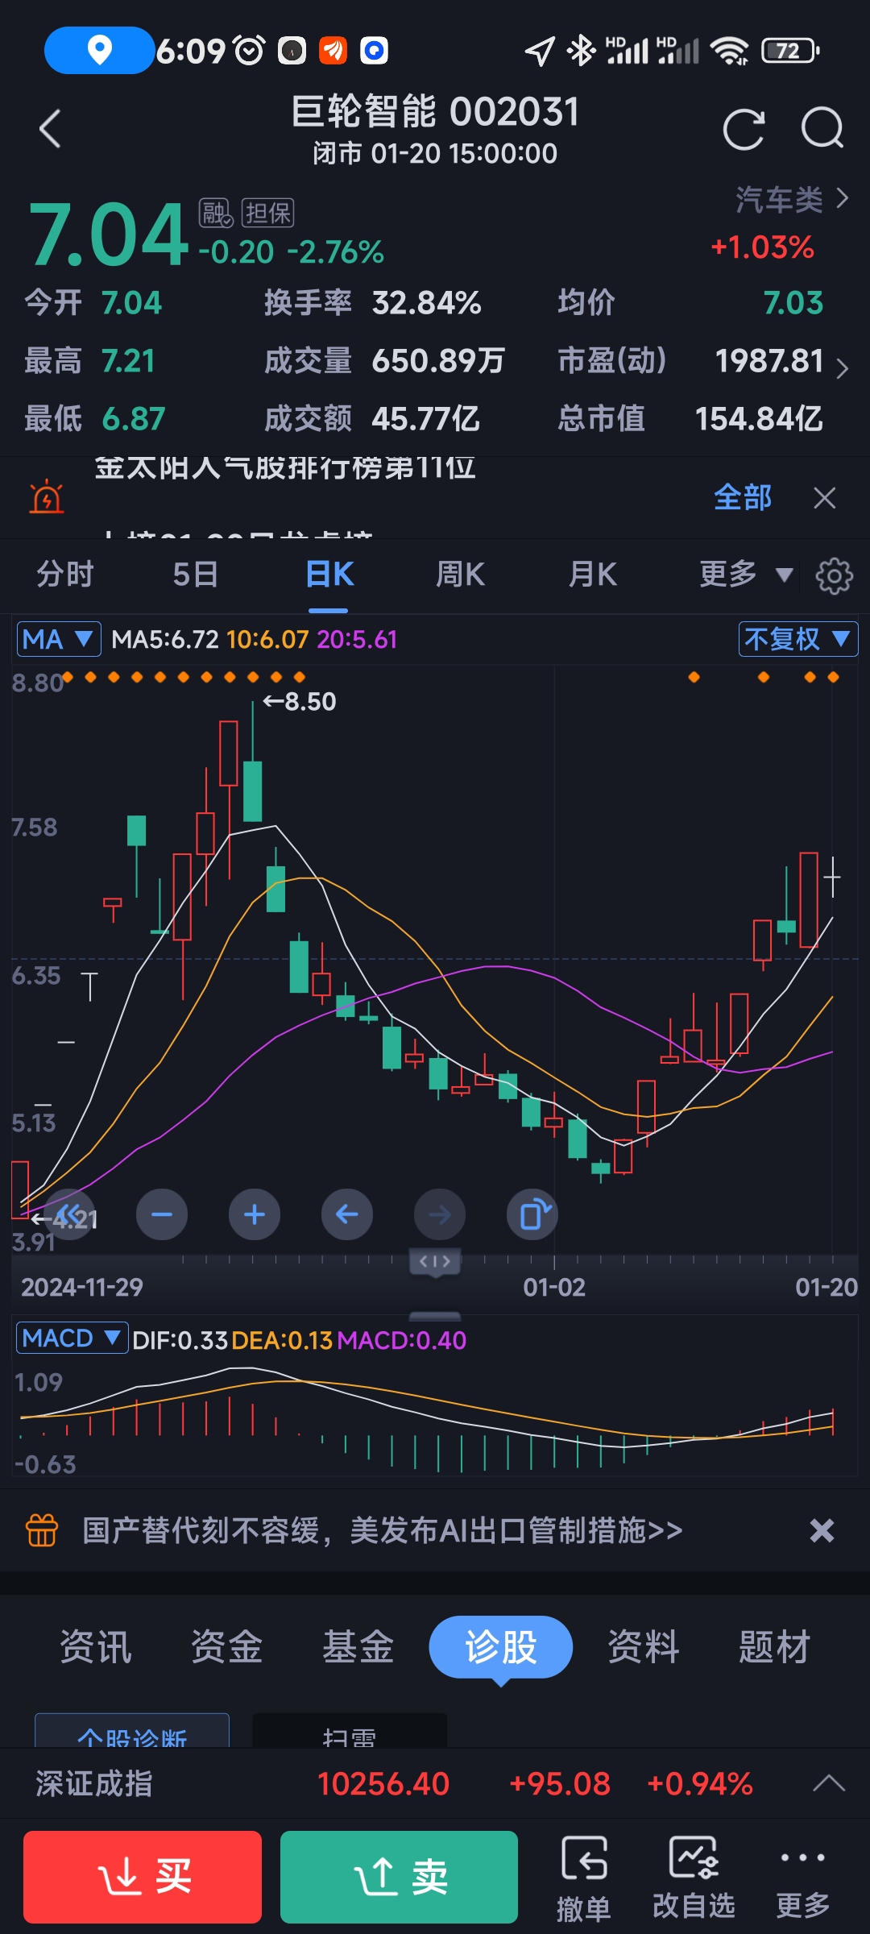Image resolution: width=870 pixels, height=1934 pixels.
Task: Open the alert siren notification icon
Action: tap(47, 497)
